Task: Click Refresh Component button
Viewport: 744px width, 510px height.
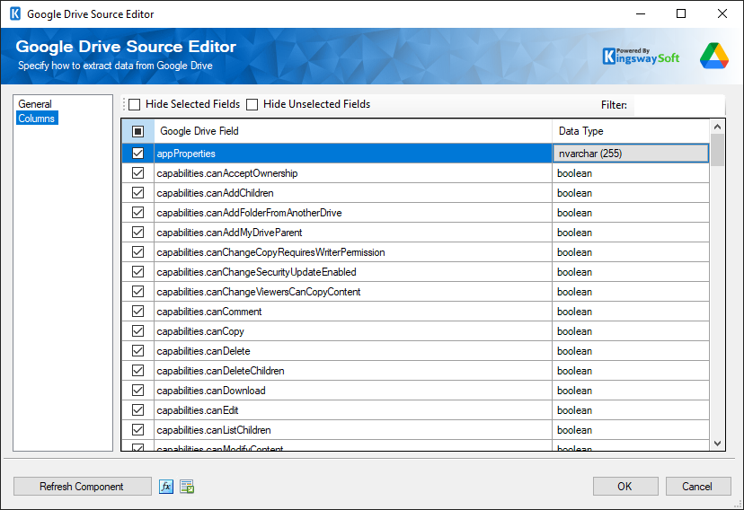Action: click(82, 487)
